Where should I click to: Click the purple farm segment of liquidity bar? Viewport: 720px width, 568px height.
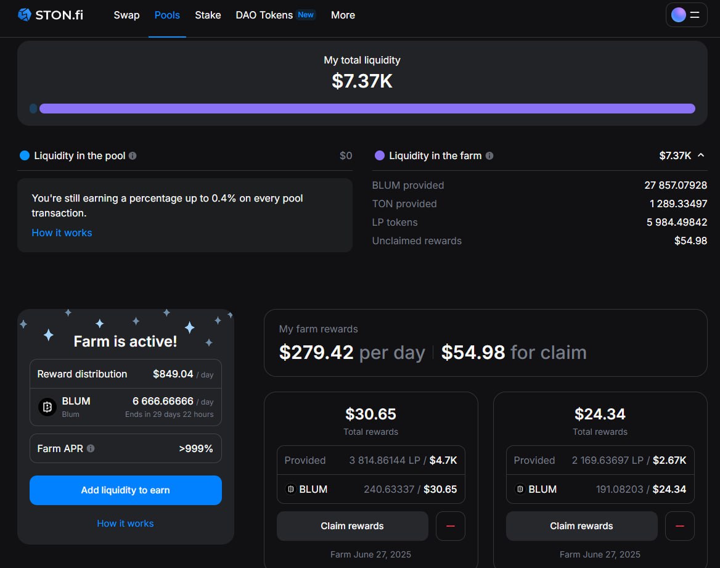point(367,109)
